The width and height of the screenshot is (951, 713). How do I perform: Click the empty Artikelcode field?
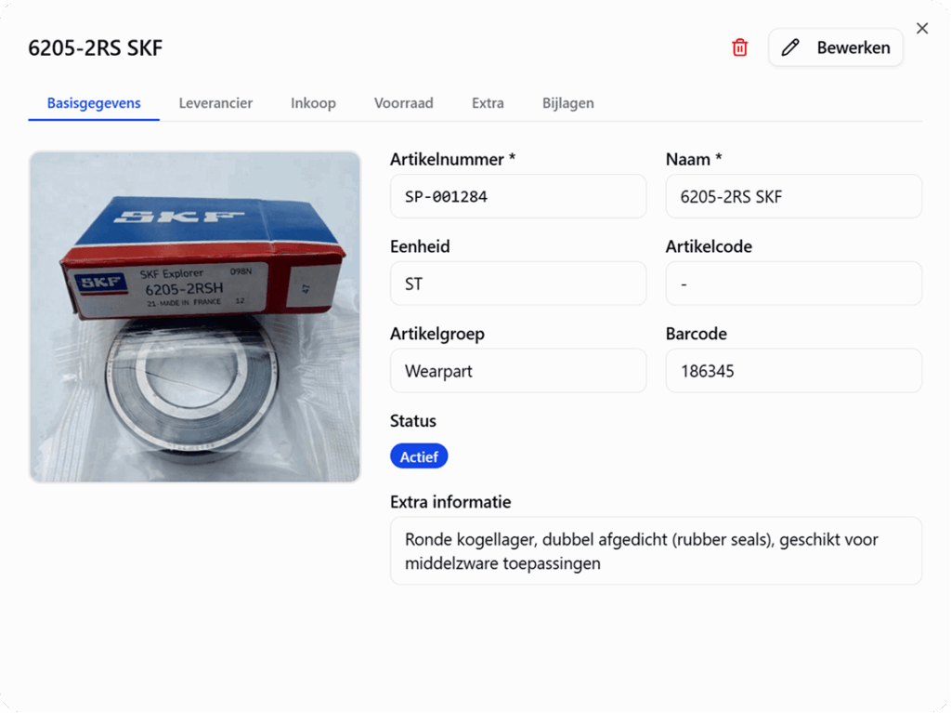click(x=793, y=284)
